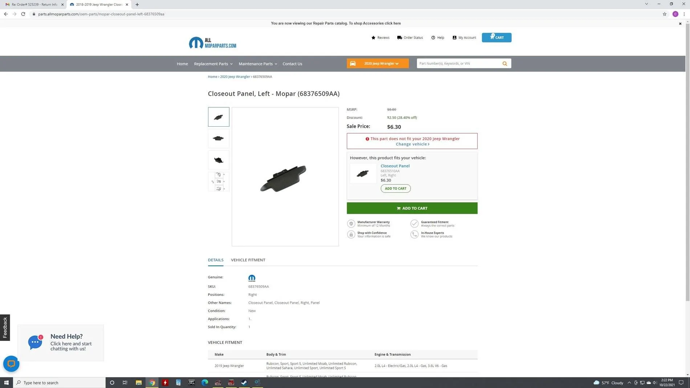Screen dimensions: 690x388
Task: Click the Windows taskbar search box
Action: (60, 383)
